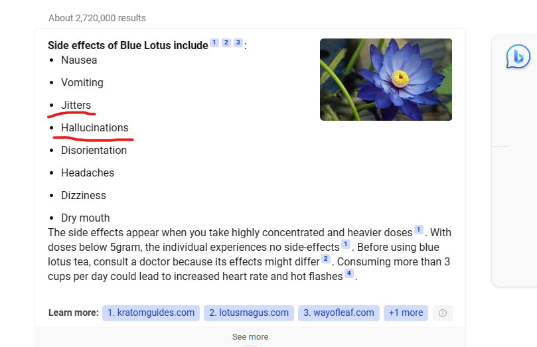Open citation 3 next to the heading

click(x=238, y=42)
